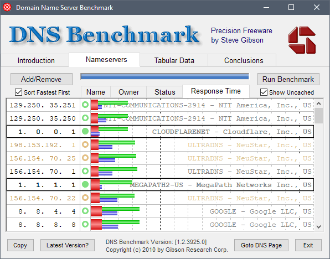Select the Name sub-tab
This screenshot has width=330, height=259.
(x=96, y=92)
